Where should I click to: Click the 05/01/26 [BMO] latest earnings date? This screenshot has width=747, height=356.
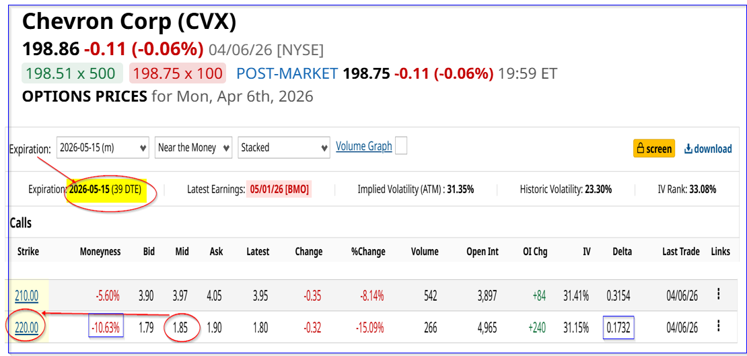point(279,190)
